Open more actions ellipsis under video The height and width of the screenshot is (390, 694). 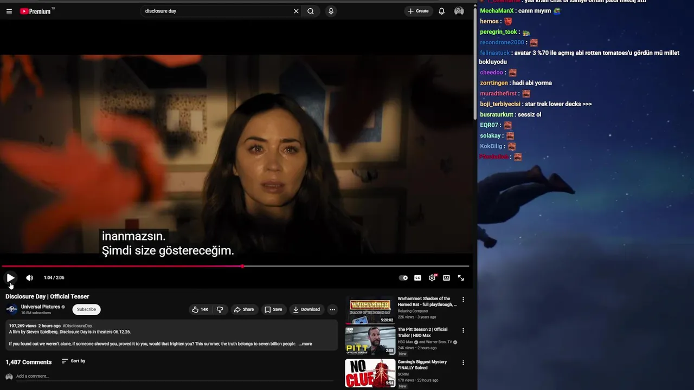coord(332,309)
